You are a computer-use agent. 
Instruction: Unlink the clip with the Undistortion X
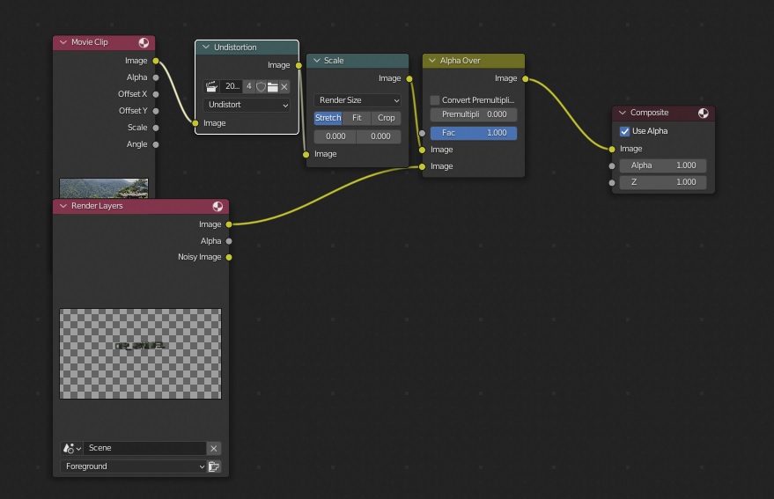coord(284,87)
